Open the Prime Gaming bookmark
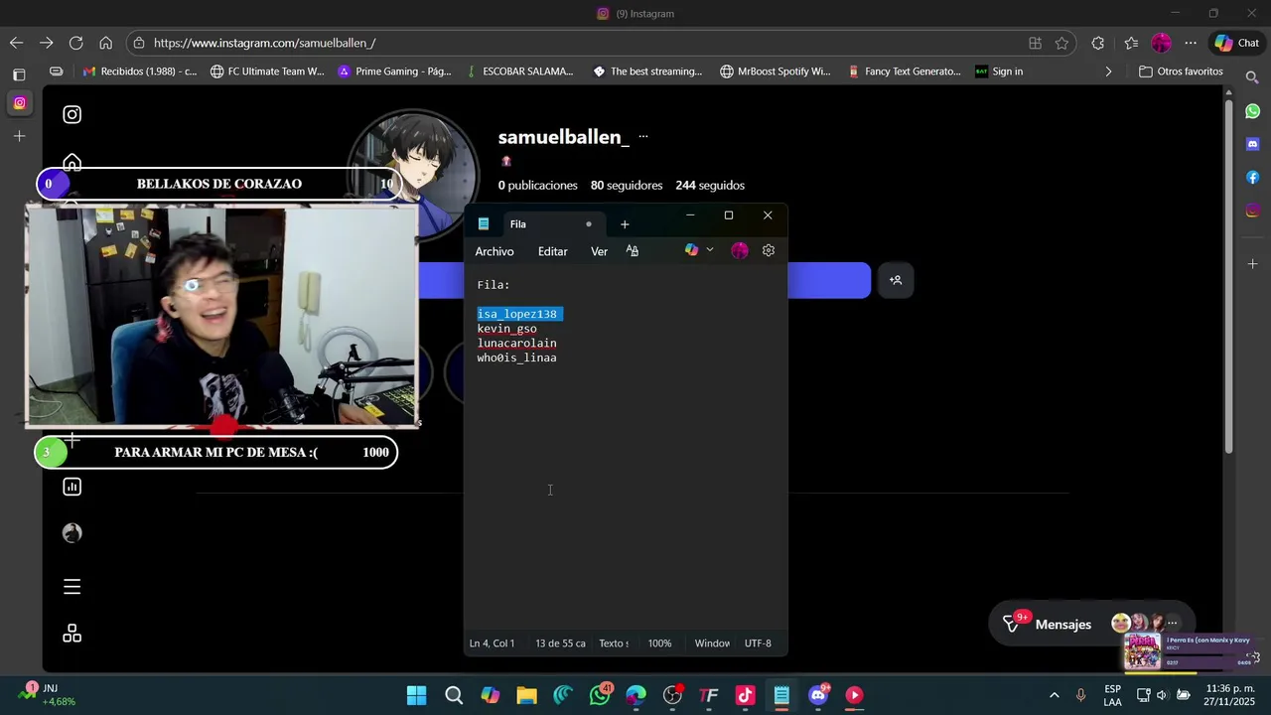This screenshot has height=715, width=1271. pyautogui.click(x=395, y=71)
